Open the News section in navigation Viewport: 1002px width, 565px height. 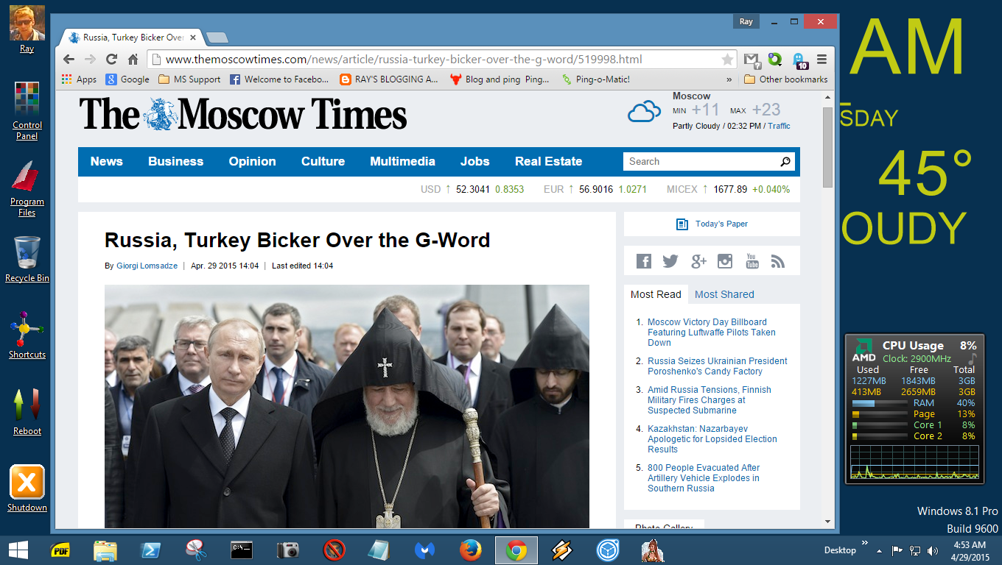[x=107, y=162]
